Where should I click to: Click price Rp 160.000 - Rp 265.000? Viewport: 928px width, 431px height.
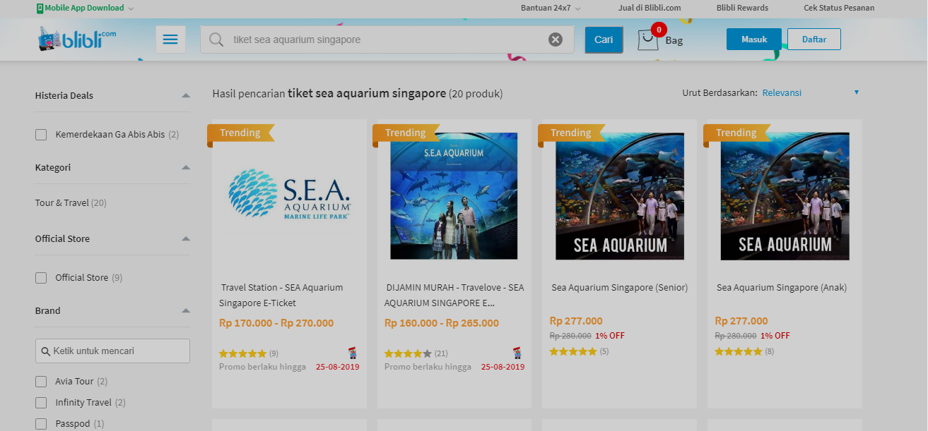click(442, 324)
